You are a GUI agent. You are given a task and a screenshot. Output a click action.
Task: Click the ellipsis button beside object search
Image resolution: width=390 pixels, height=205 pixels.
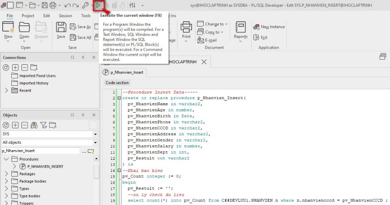(84, 151)
